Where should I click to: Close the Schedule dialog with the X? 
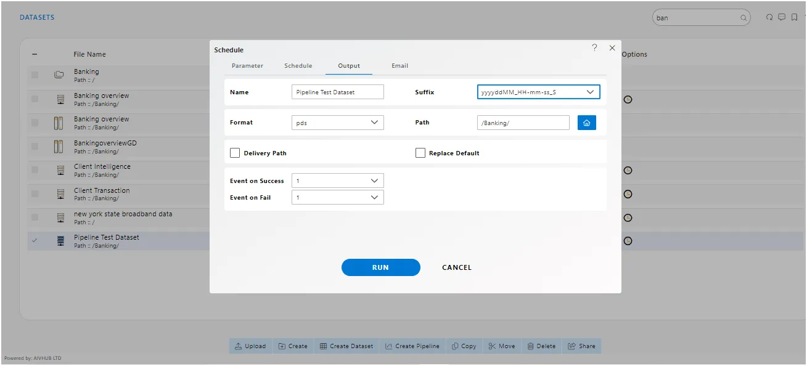[x=612, y=47]
